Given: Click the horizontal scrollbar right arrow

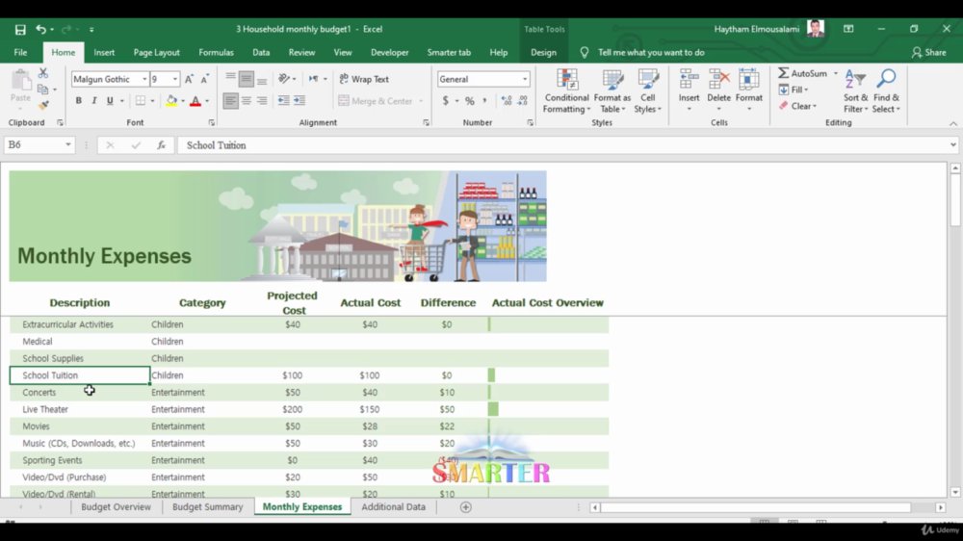Looking at the screenshot, I should point(940,507).
